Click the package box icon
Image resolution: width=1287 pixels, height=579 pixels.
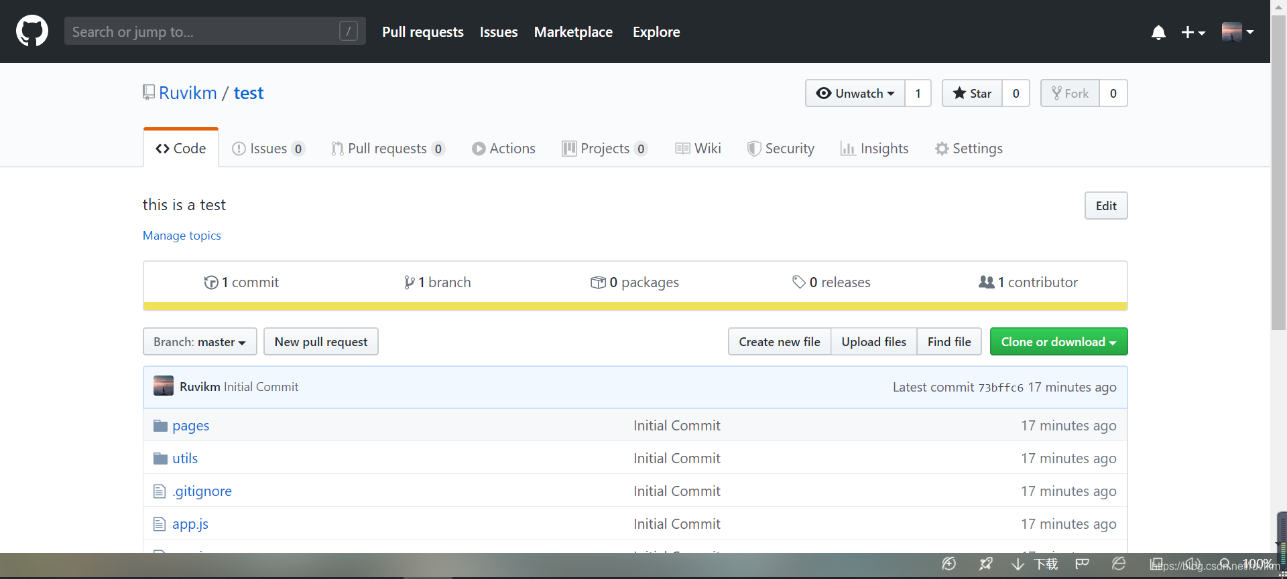598,282
